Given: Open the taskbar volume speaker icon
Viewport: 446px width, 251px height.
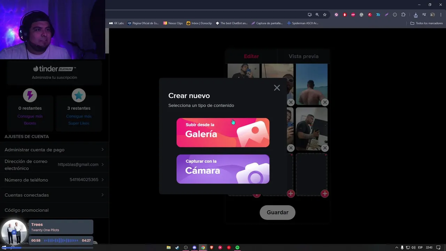Looking at the screenshot, I should pyautogui.click(x=413, y=248).
